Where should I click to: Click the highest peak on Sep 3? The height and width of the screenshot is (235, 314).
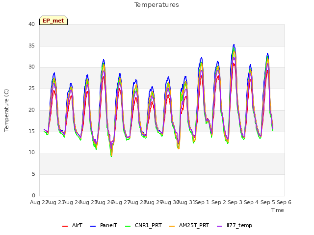(x=234, y=45)
